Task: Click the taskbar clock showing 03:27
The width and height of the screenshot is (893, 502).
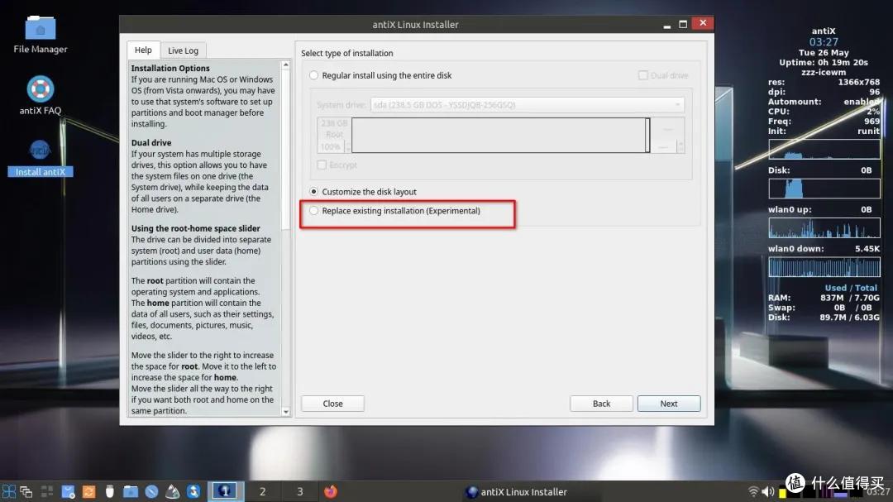Action: [x=879, y=492]
